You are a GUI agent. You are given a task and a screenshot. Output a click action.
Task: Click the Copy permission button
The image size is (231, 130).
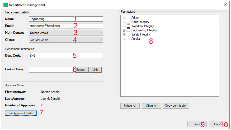point(176,106)
